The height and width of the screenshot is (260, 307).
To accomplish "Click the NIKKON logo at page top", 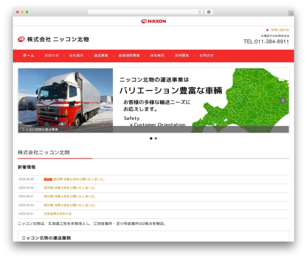I will click(153, 21).
